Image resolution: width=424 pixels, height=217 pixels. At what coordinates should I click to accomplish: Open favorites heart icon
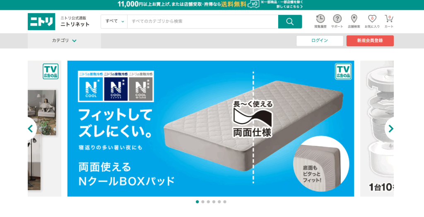372,19
